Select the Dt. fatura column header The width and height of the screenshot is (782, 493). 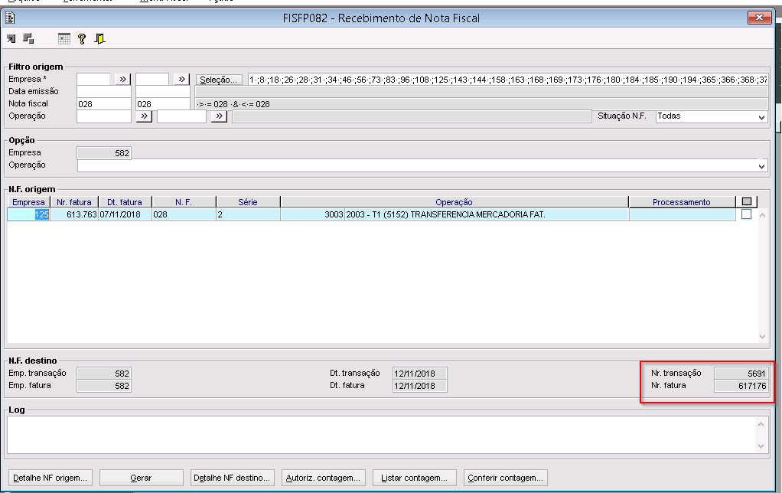click(125, 202)
